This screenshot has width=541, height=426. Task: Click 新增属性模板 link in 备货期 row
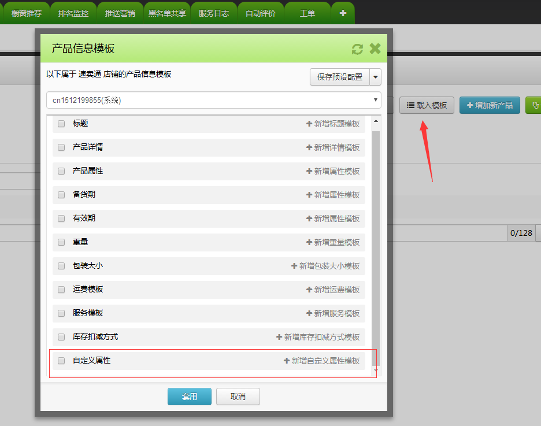pyautogui.click(x=333, y=195)
